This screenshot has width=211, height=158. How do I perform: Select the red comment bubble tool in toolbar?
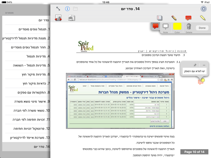[188, 18]
